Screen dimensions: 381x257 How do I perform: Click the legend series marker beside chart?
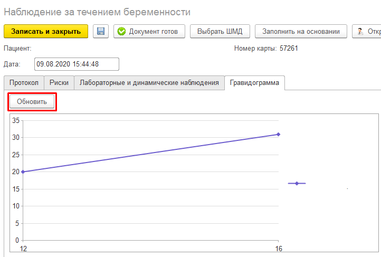coord(297,183)
